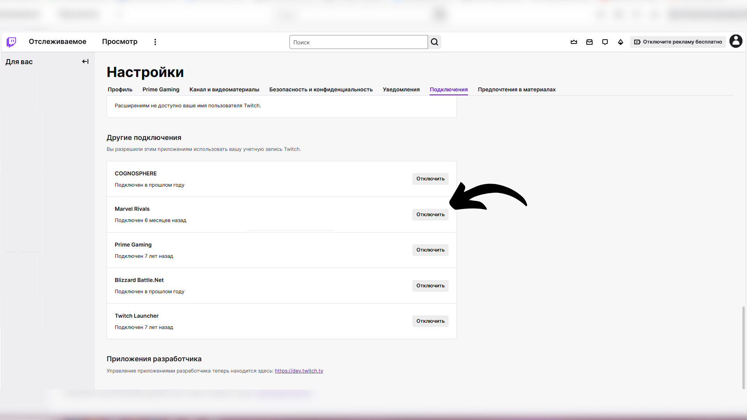
Task: Disconnect Prime Gaming connection with Отключить
Action: tap(430, 250)
